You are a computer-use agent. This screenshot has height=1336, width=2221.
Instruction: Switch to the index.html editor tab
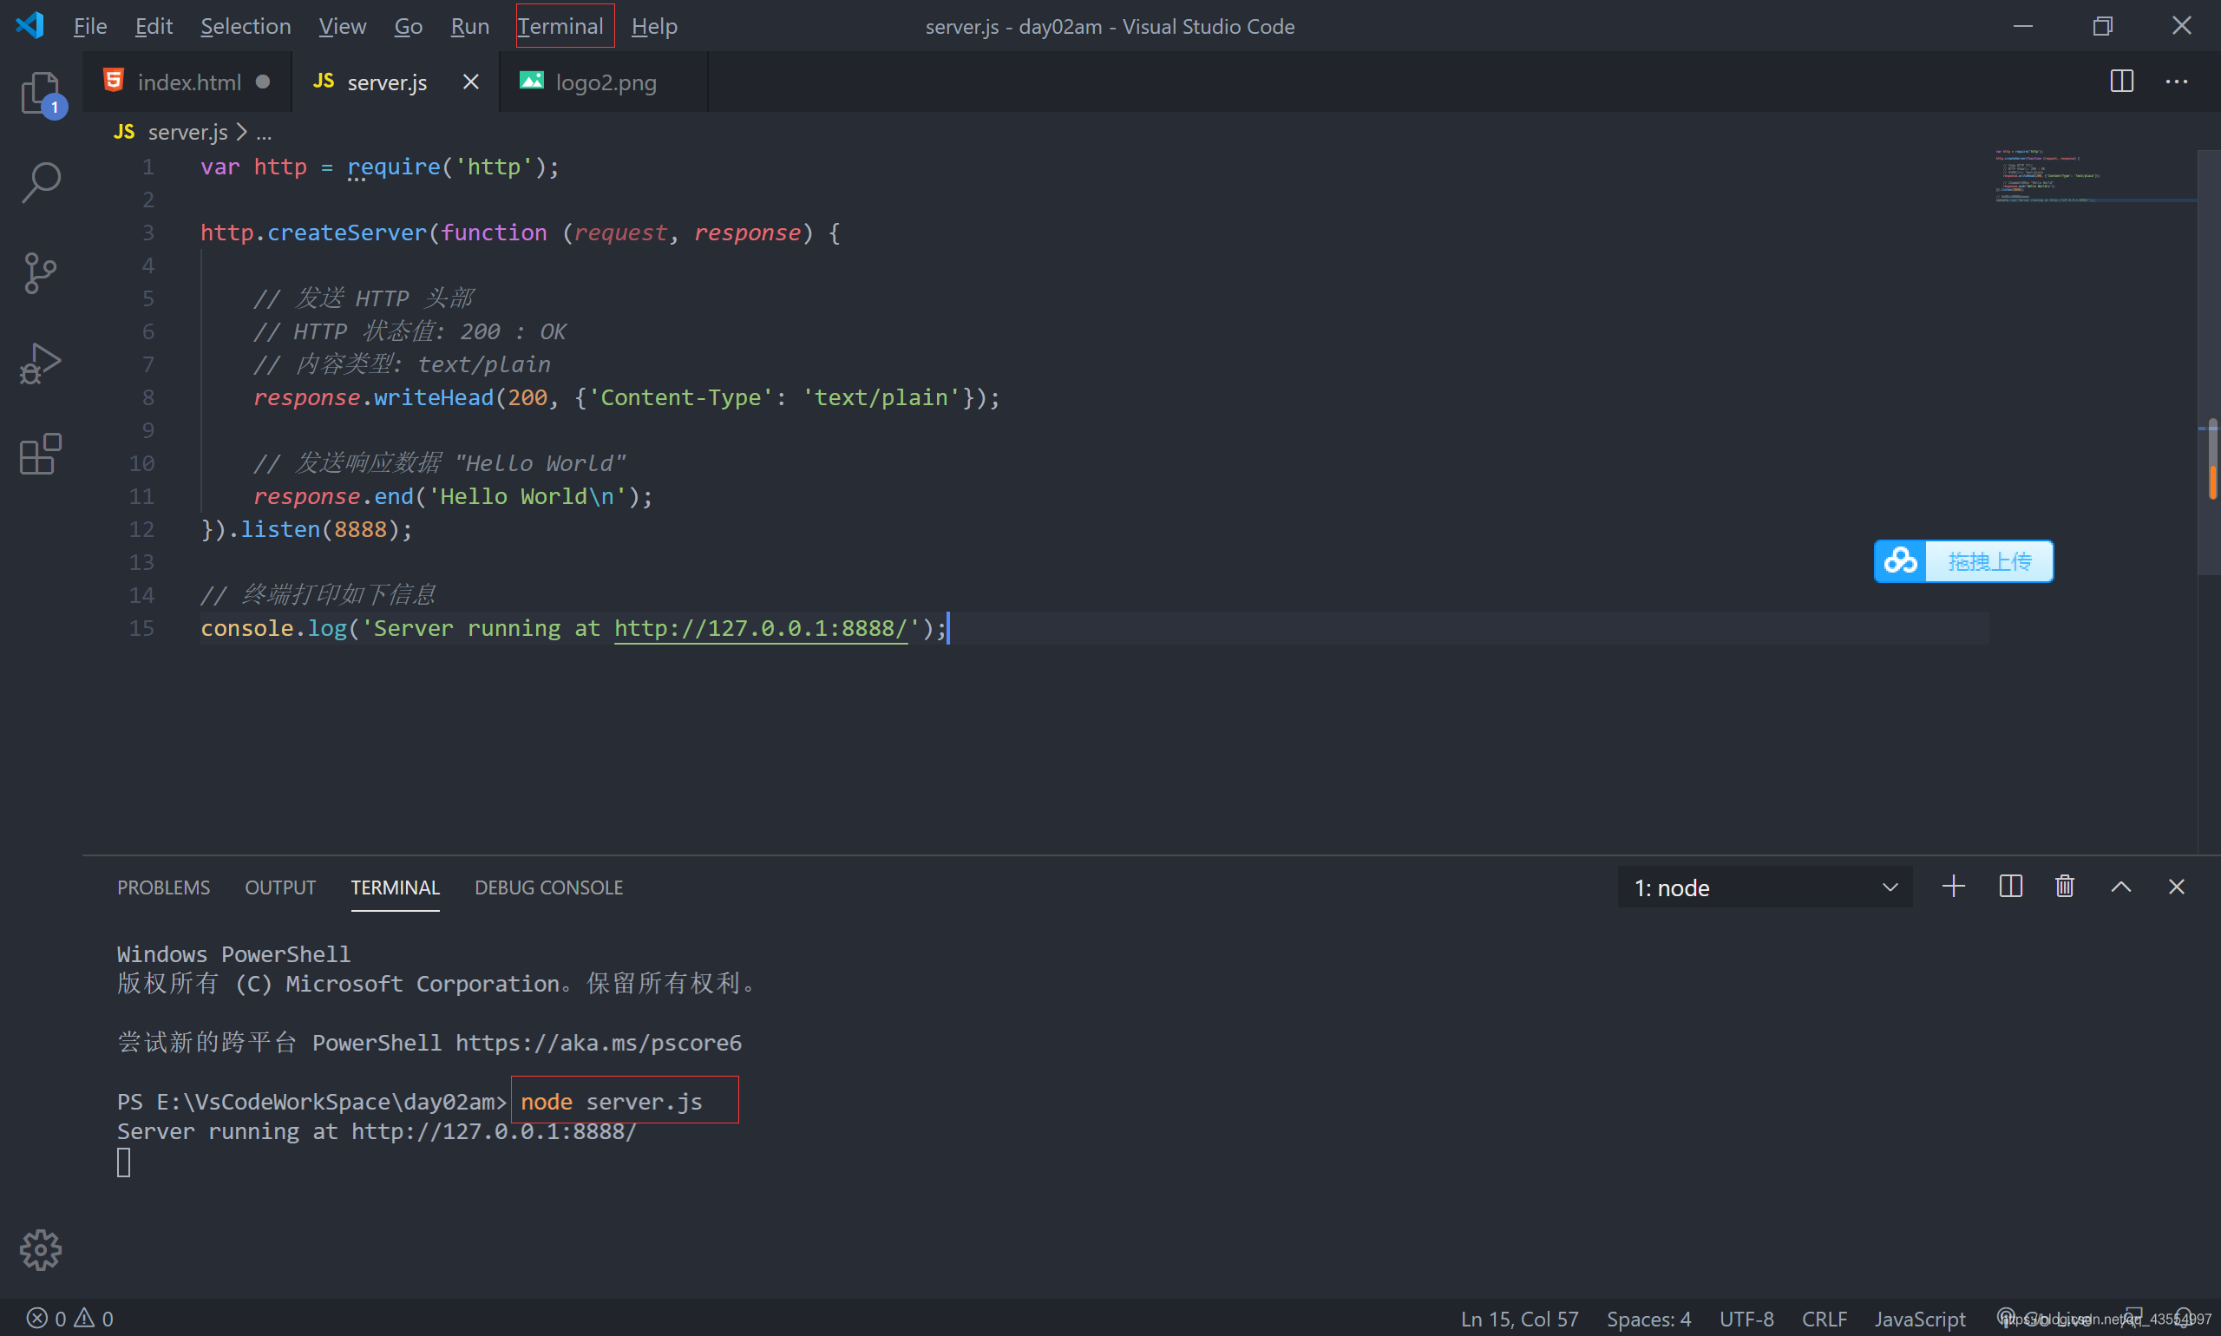click(189, 82)
